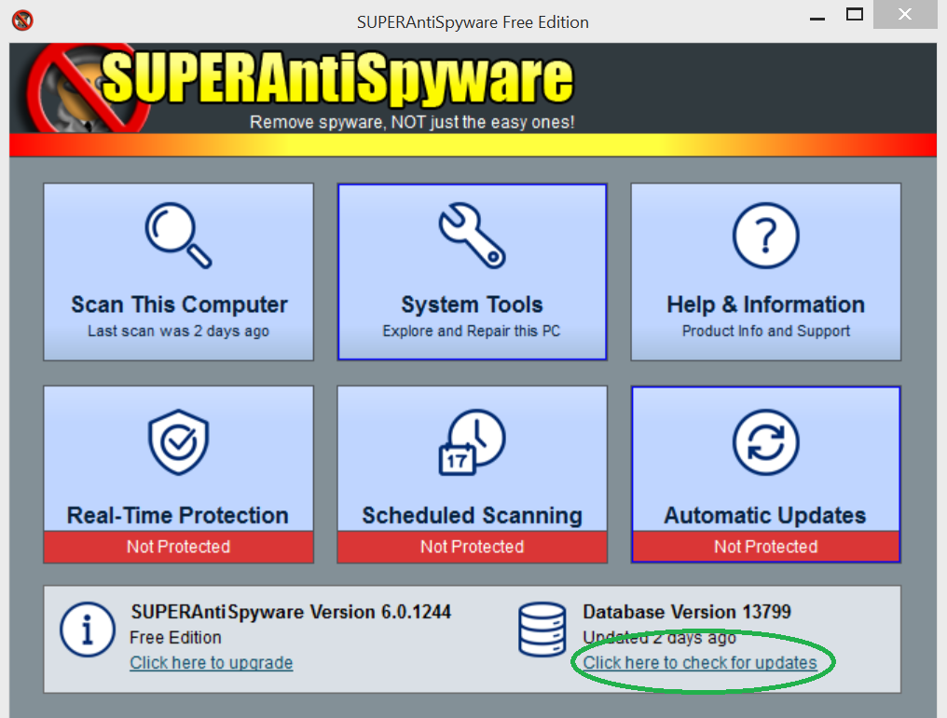
Task: Click the circular arrows update icon
Action: pyautogui.click(x=766, y=442)
